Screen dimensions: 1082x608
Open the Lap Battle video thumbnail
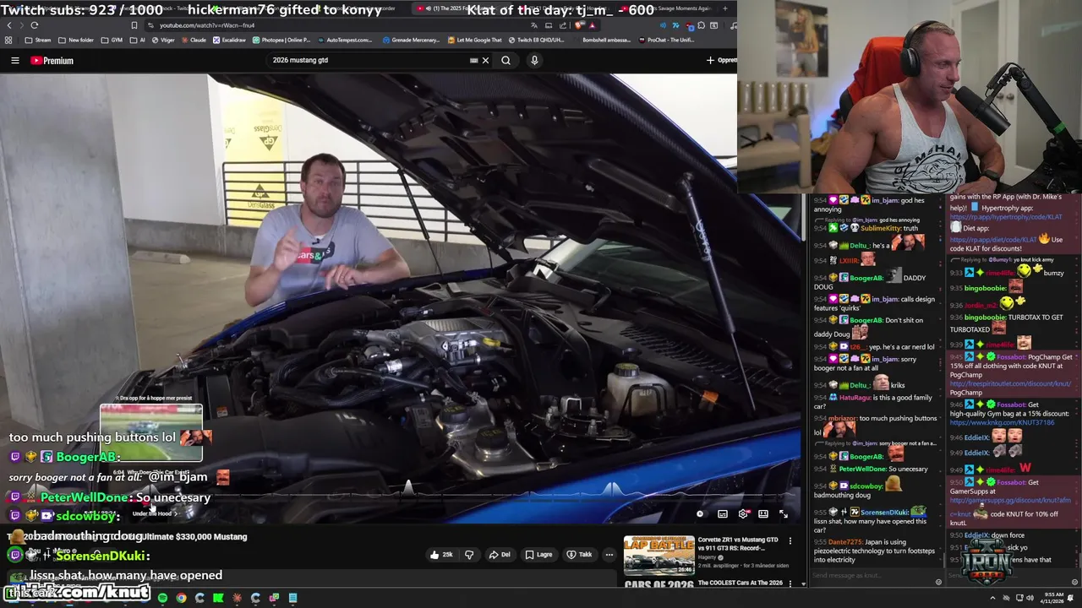pos(658,555)
